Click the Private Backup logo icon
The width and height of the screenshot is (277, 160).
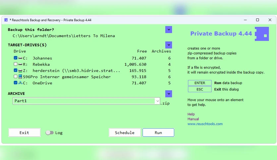pyautogui.click(x=262, y=34)
